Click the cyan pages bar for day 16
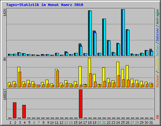This screenshot has width=161, height=126. pyautogui.click(x=81, y=51)
